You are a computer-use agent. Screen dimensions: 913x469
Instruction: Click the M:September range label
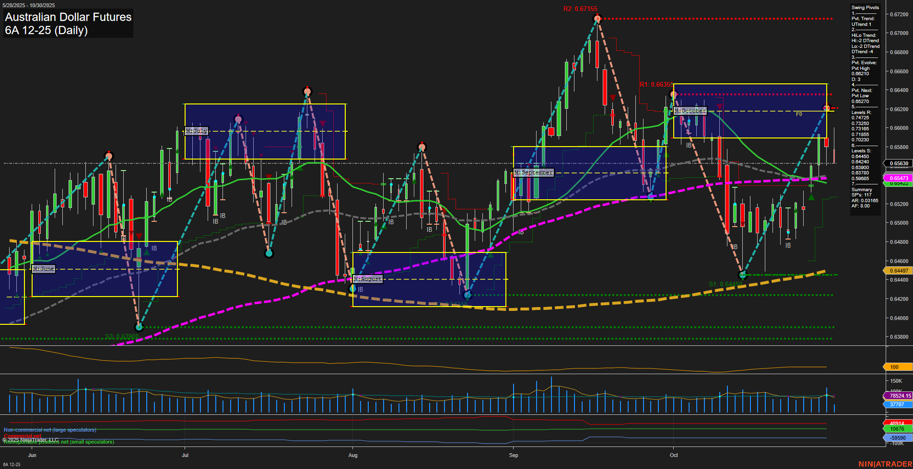[534, 172]
